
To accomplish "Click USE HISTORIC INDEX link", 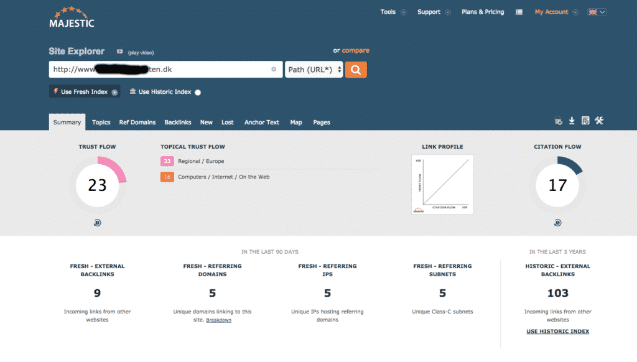I will pos(558,332).
